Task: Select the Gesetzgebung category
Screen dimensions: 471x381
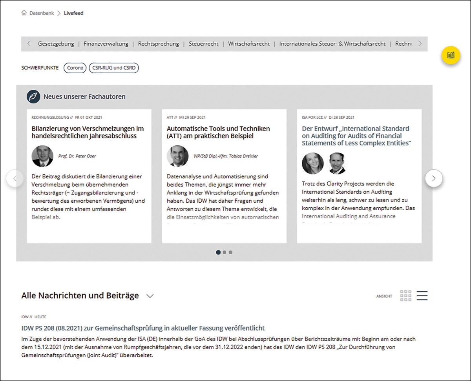Action: point(56,44)
